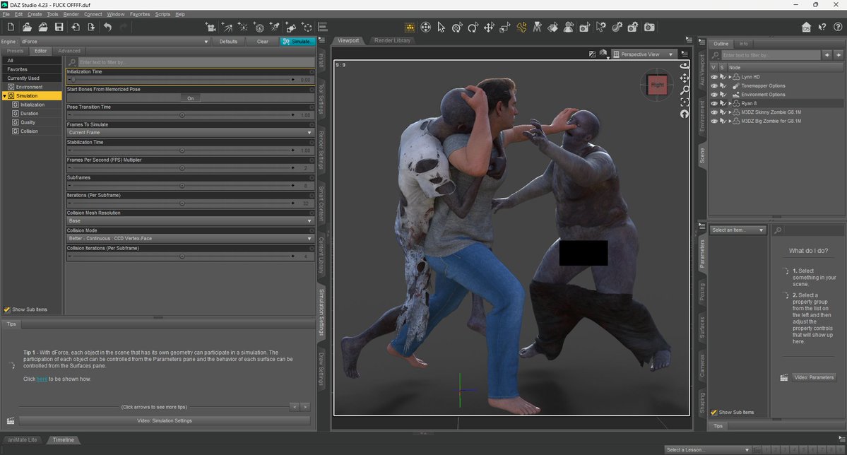
Task: Open the Collision Mode dropdown
Action: [190, 239]
